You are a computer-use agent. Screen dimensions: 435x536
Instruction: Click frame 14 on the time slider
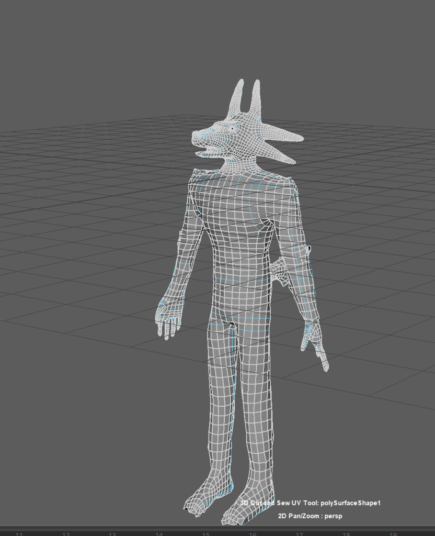click(x=159, y=533)
